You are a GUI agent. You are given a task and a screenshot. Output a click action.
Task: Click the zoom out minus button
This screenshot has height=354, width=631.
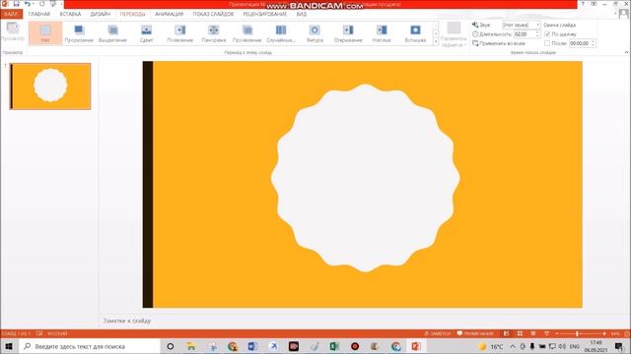tap(557, 333)
